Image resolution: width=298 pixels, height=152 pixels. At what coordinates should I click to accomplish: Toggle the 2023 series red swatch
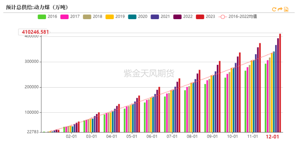pos(200,17)
